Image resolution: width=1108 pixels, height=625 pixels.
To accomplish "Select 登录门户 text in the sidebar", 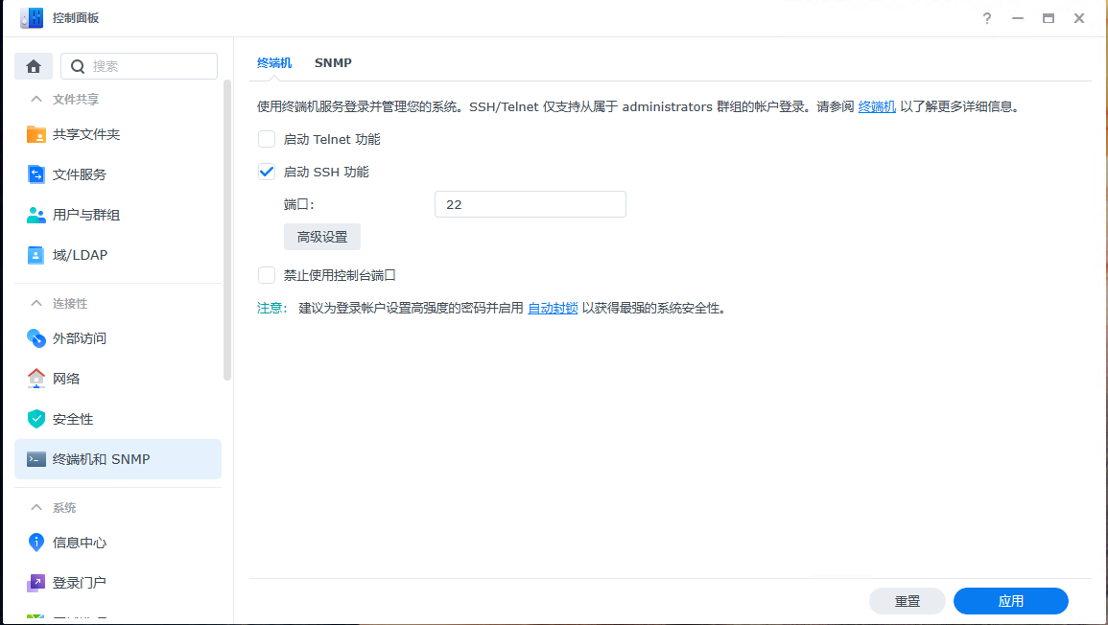I will coord(79,583).
